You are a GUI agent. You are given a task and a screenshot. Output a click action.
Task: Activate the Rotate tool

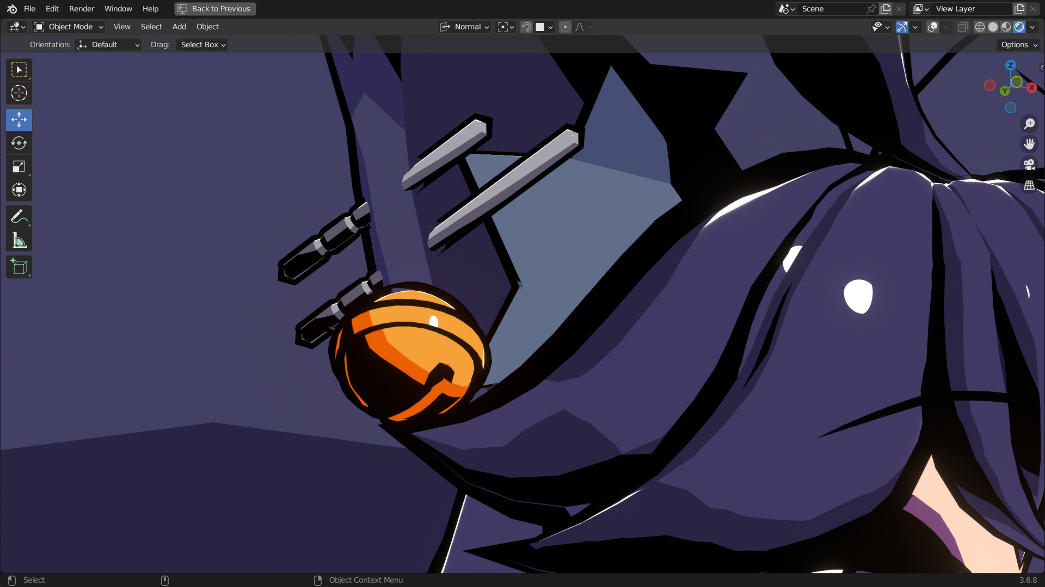coord(19,143)
